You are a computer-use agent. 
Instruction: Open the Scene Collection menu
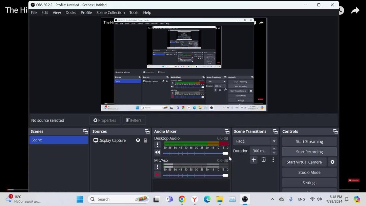[110, 13]
